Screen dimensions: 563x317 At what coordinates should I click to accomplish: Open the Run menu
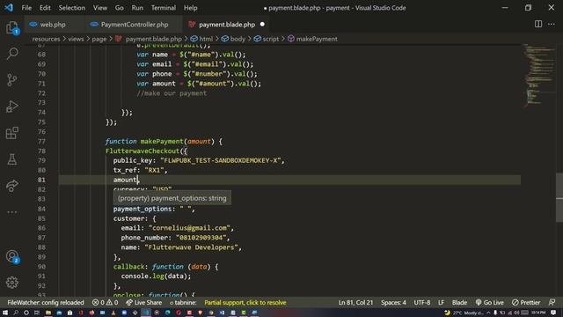tap(137, 8)
